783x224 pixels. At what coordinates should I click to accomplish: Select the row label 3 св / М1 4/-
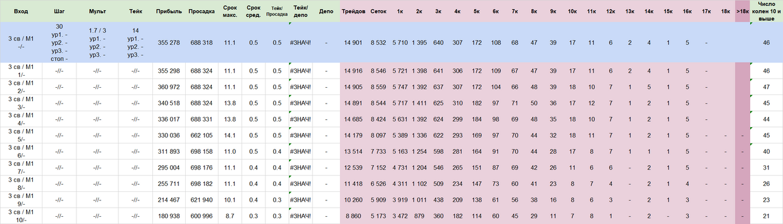pyautogui.click(x=21, y=119)
